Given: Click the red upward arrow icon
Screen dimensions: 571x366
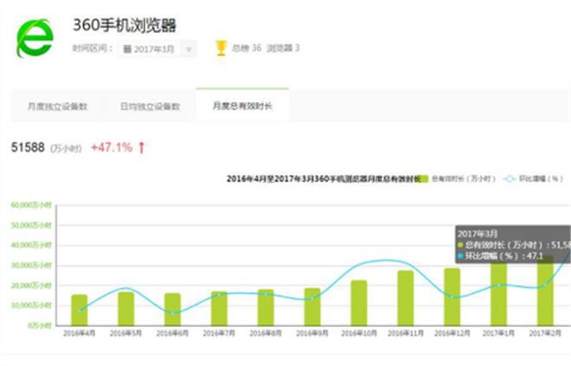Looking at the screenshot, I should click(x=142, y=147).
